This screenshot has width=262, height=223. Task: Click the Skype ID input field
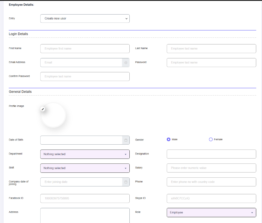[x=211, y=198]
